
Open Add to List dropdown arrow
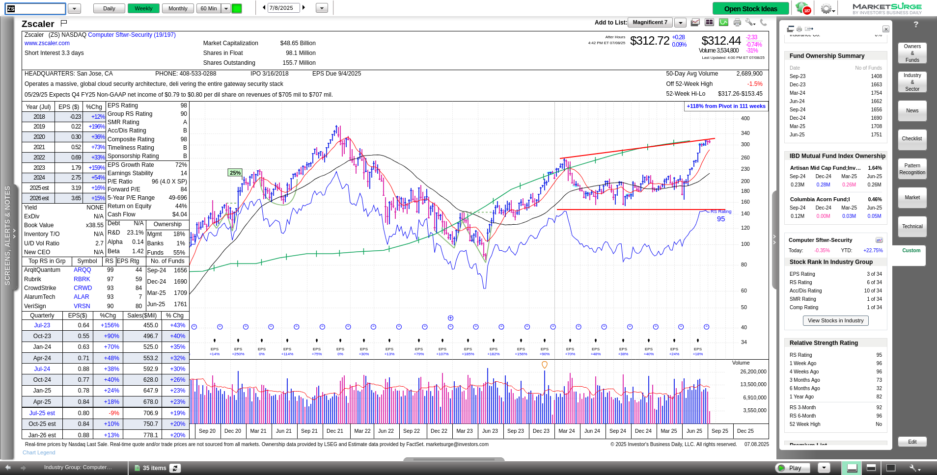(680, 23)
